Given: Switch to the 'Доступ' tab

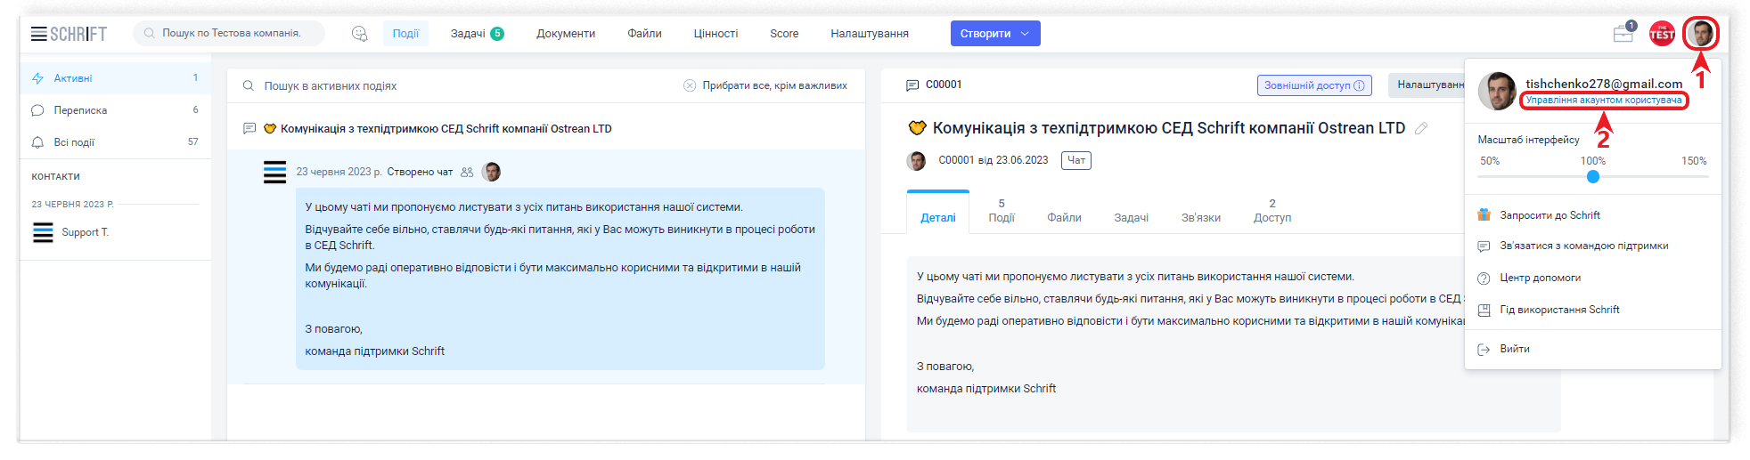Looking at the screenshot, I should (1272, 211).
